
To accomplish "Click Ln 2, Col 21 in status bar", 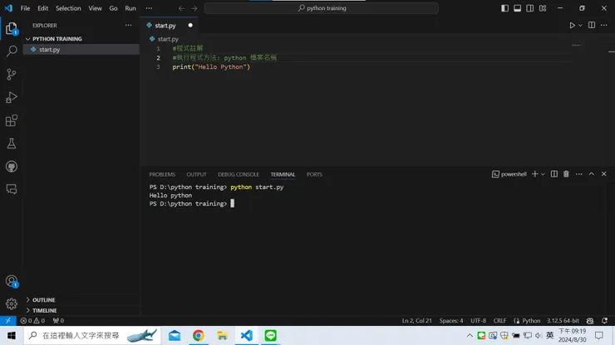I will pyautogui.click(x=416, y=321).
